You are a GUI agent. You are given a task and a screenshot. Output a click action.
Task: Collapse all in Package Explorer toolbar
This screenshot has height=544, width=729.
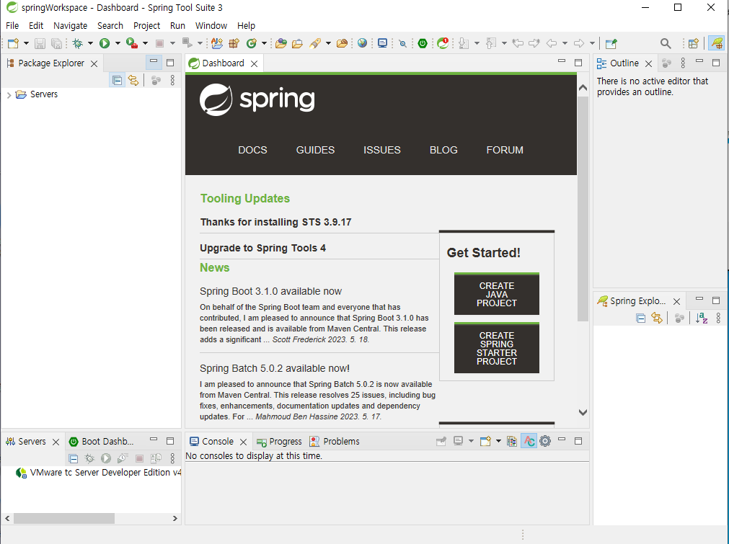(117, 81)
